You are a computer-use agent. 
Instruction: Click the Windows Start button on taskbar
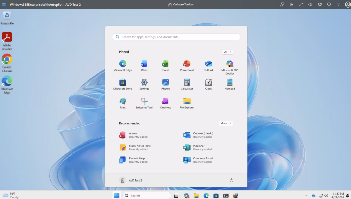click(x=117, y=196)
